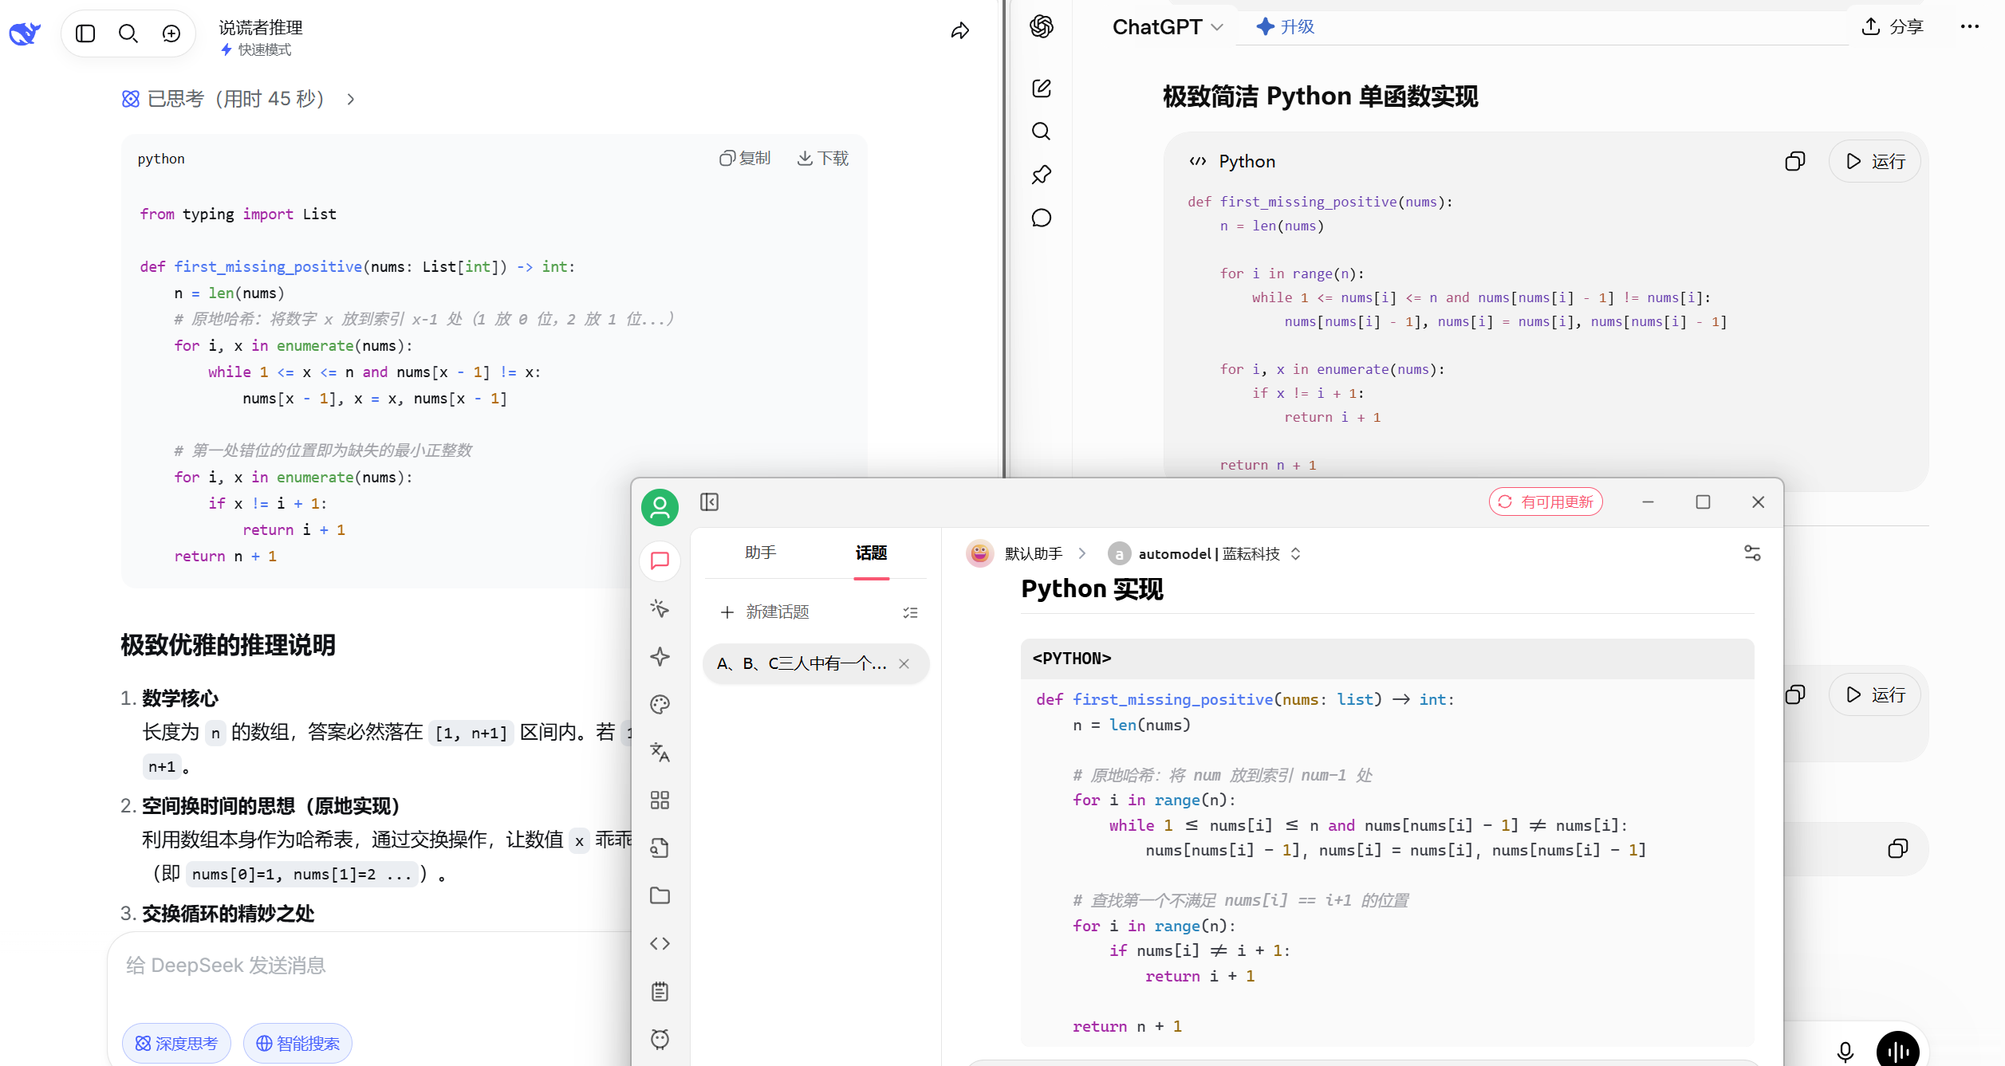2005x1066 pixels.
Task: Copy the first ChatGPT Python code block
Action: pos(1794,161)
